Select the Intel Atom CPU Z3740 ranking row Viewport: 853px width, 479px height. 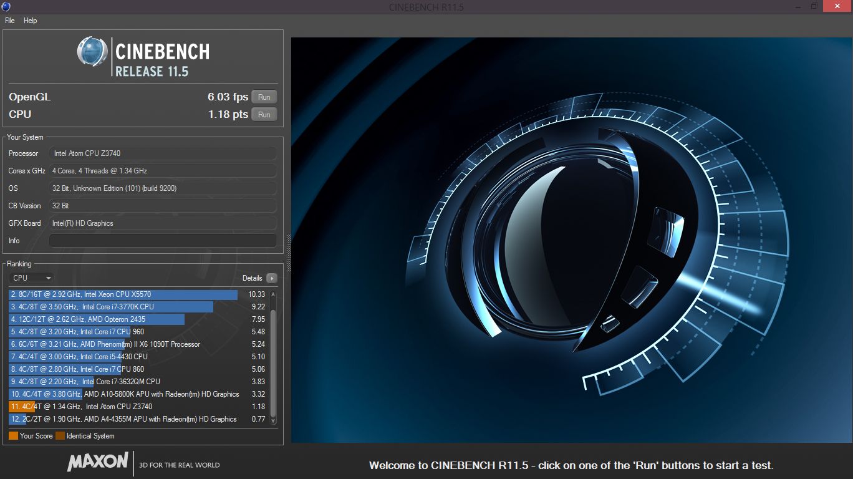tap(138, 407)
